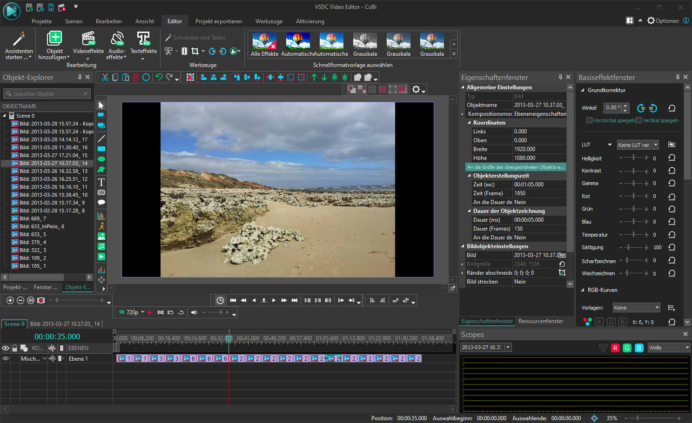The image size is (692, 423).
Task: Collapse the Koordinaten section
Action: point(469,123)
